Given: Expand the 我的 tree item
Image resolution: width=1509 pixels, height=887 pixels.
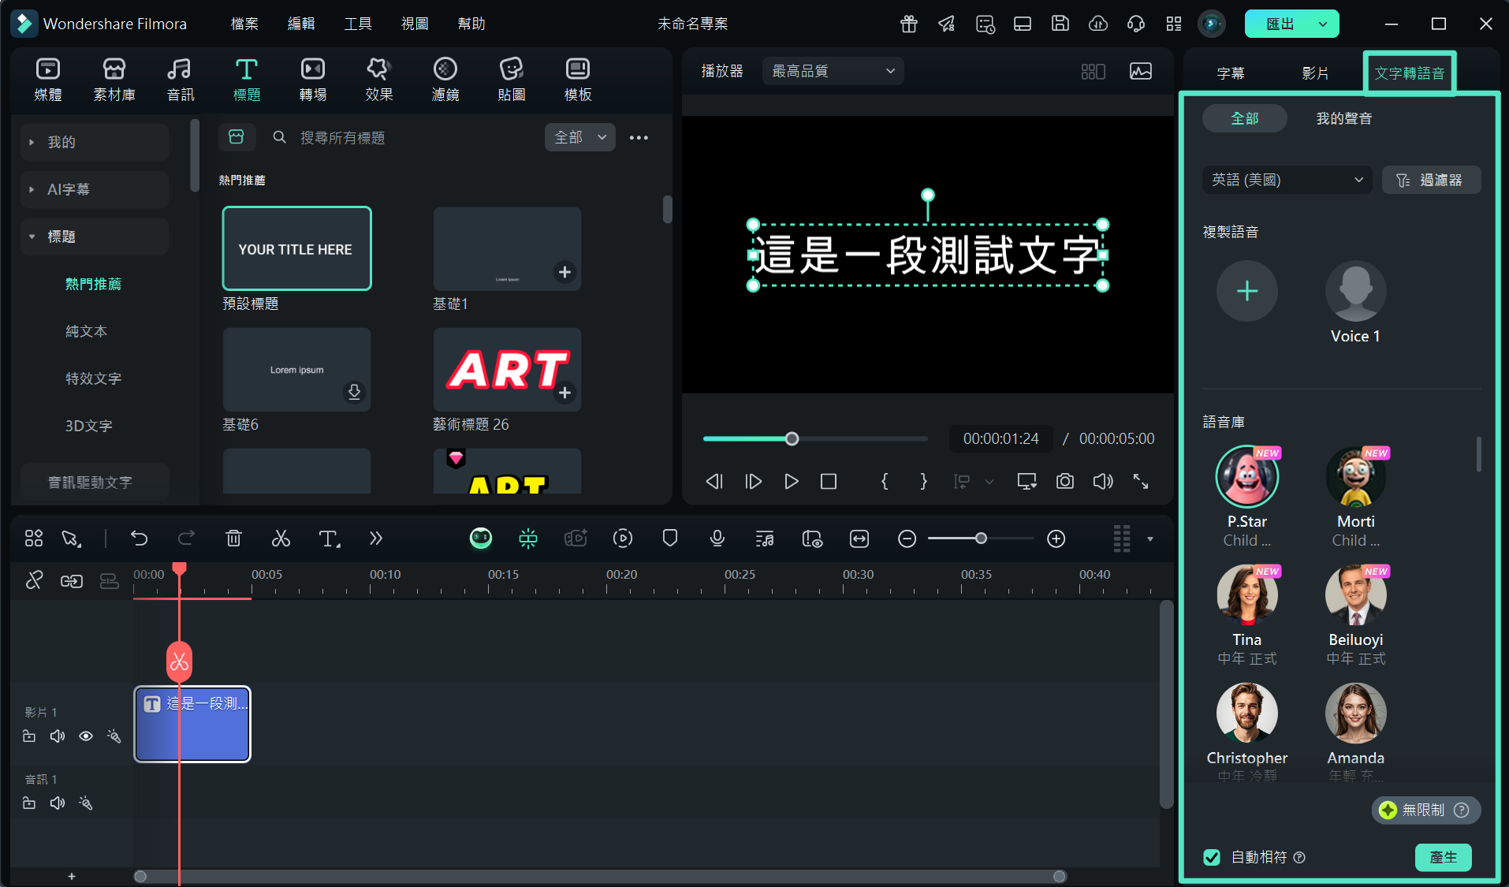Looking at the screenshot, I should pos(94,142).
